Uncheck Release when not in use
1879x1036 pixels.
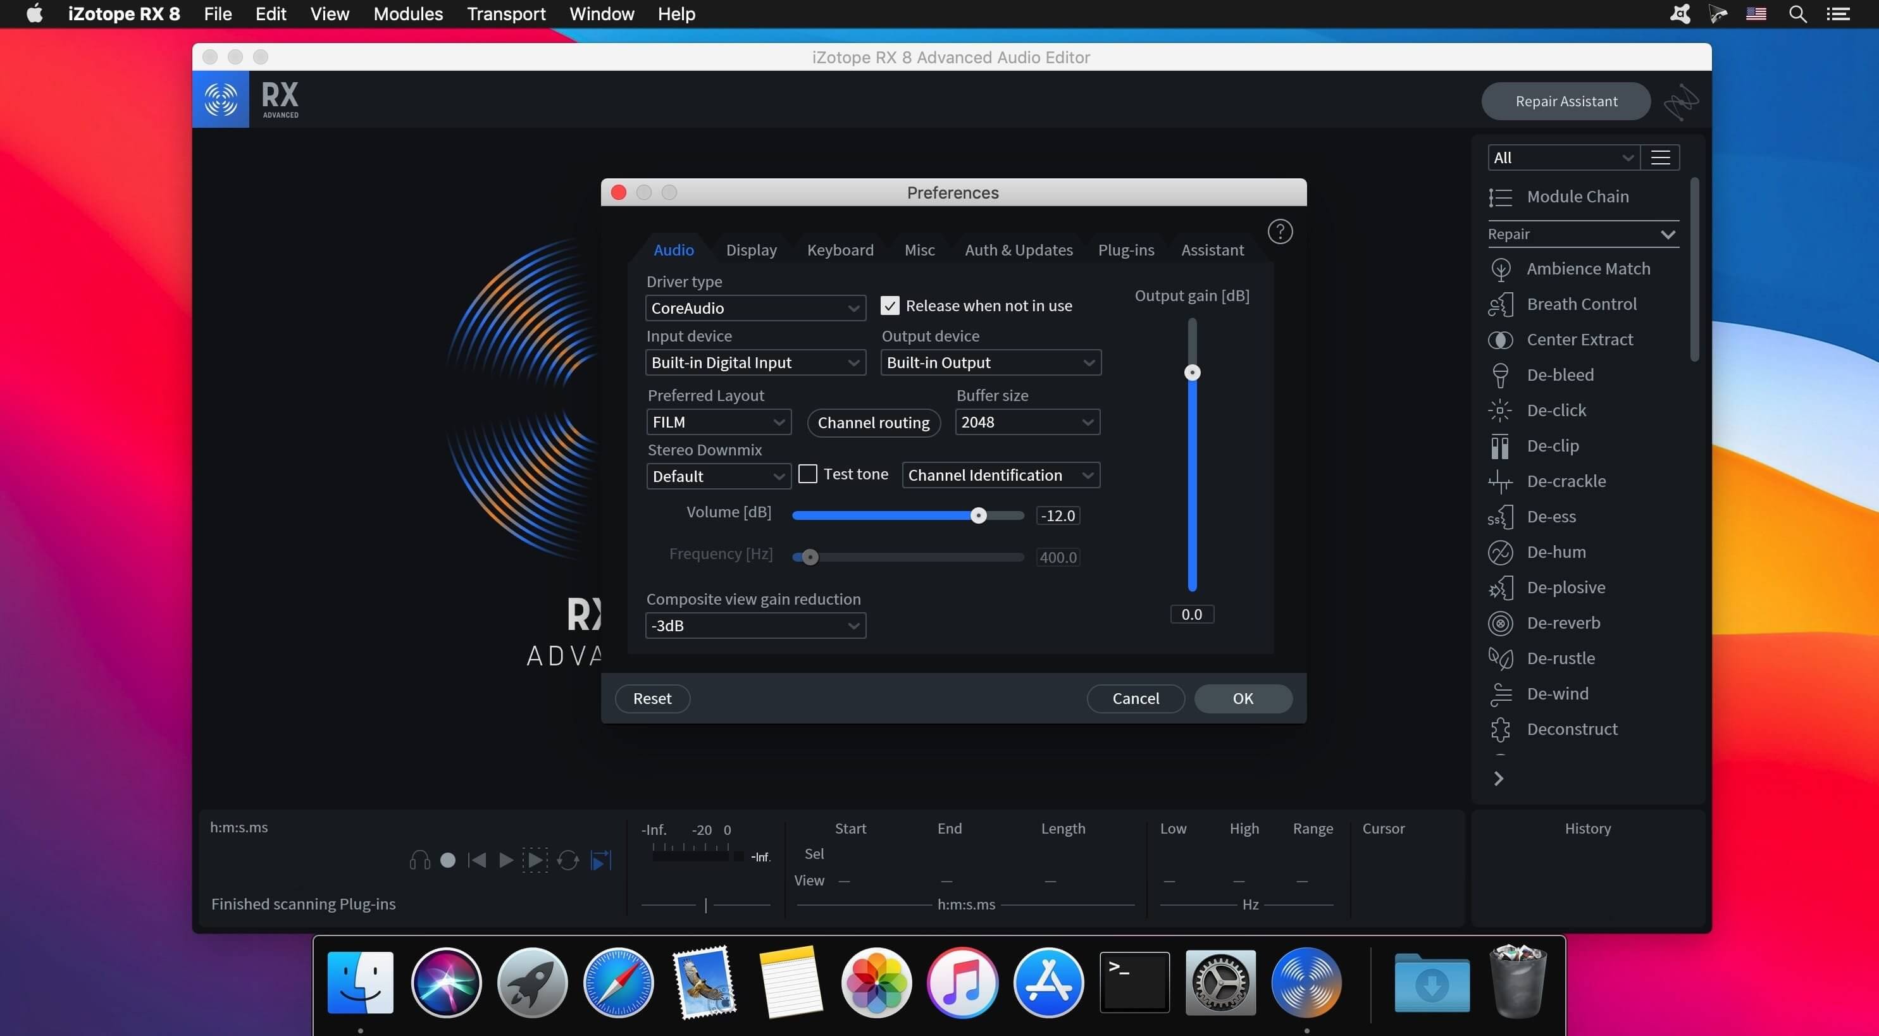coord(890,305)
